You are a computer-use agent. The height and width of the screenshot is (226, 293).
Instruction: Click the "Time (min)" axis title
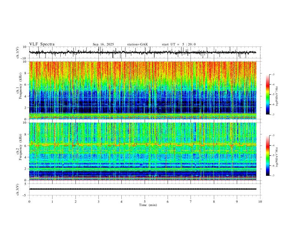point(148,205)
